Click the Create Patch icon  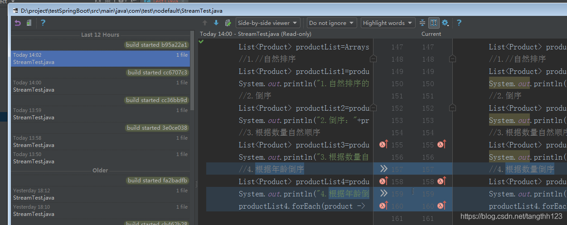(29, 23)
